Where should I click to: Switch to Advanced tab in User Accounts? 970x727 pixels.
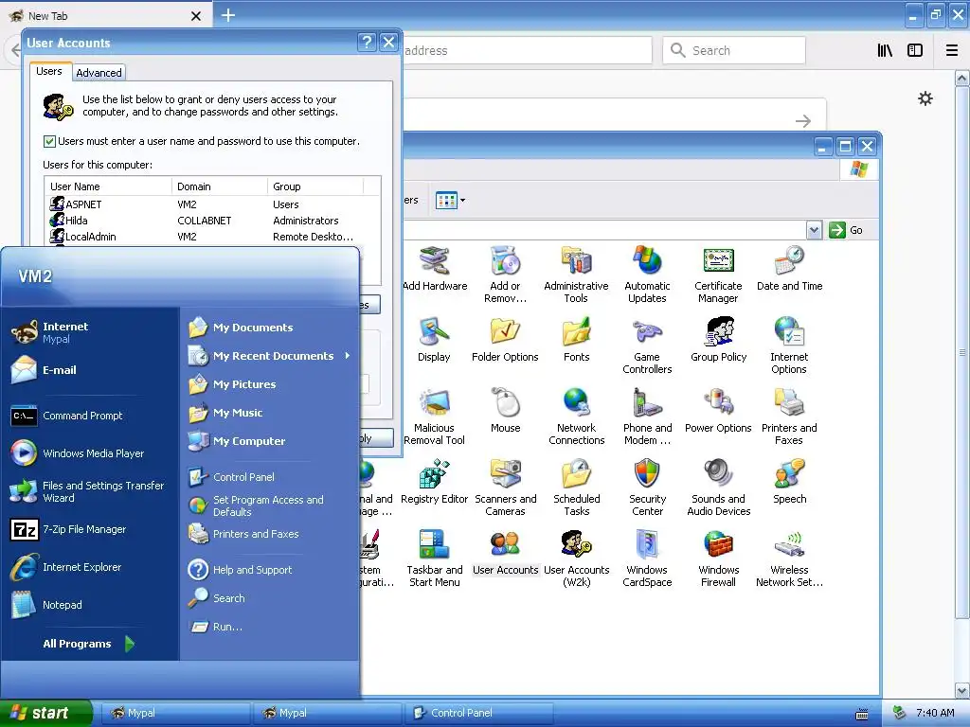99,73
